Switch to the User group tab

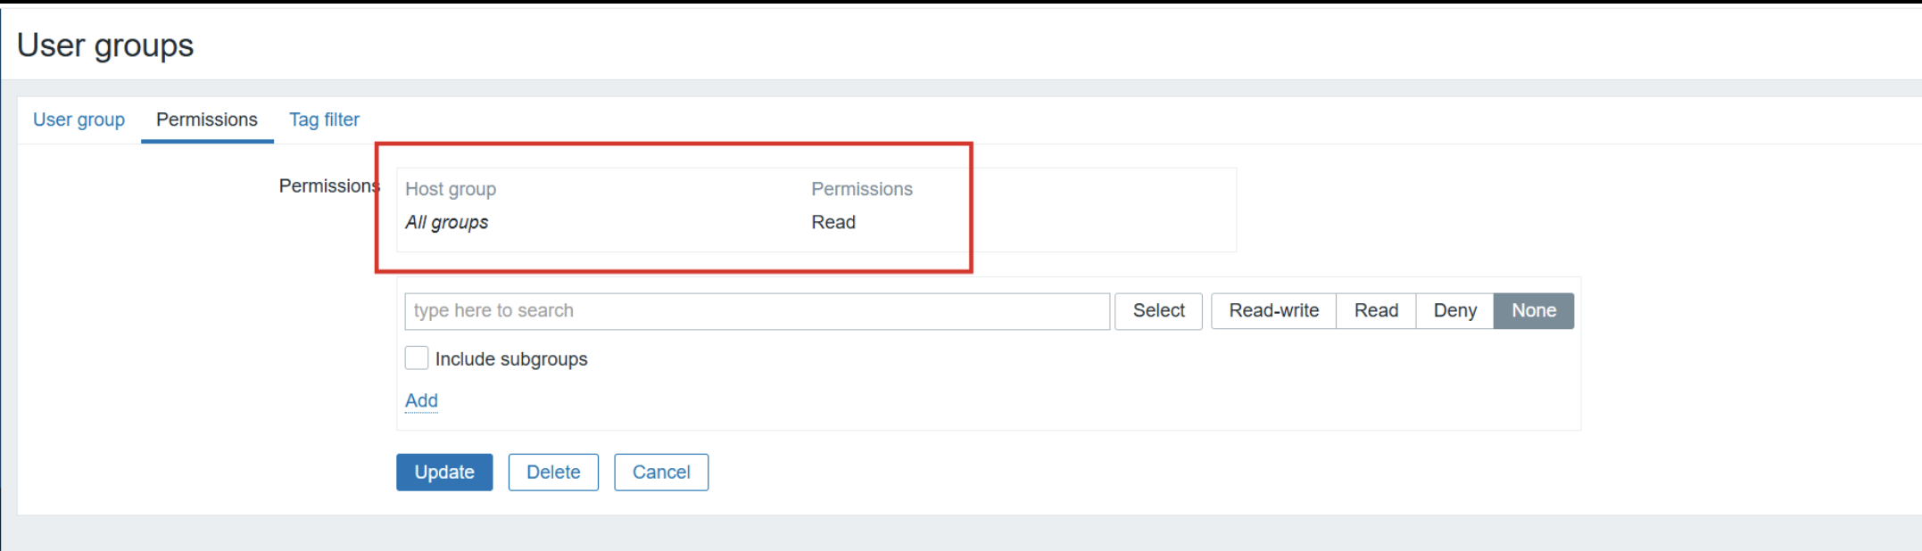click(79, 119)
